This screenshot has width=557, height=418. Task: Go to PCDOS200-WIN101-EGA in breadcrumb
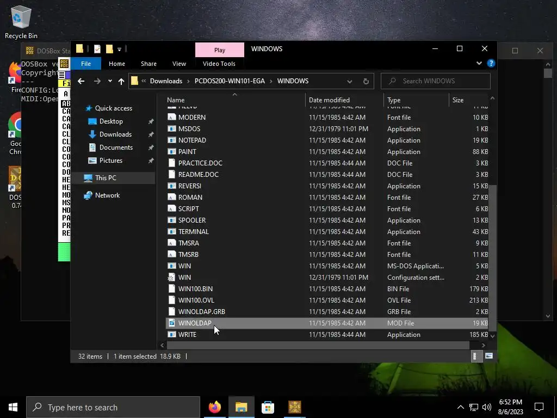click(230, 81)
